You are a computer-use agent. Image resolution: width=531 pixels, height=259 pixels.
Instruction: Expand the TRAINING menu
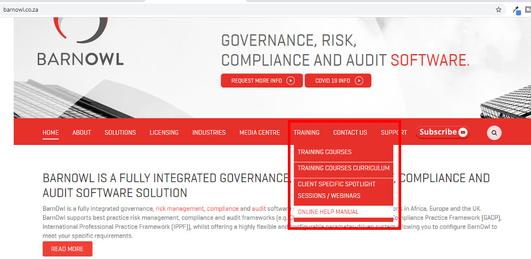coord(306,133)
